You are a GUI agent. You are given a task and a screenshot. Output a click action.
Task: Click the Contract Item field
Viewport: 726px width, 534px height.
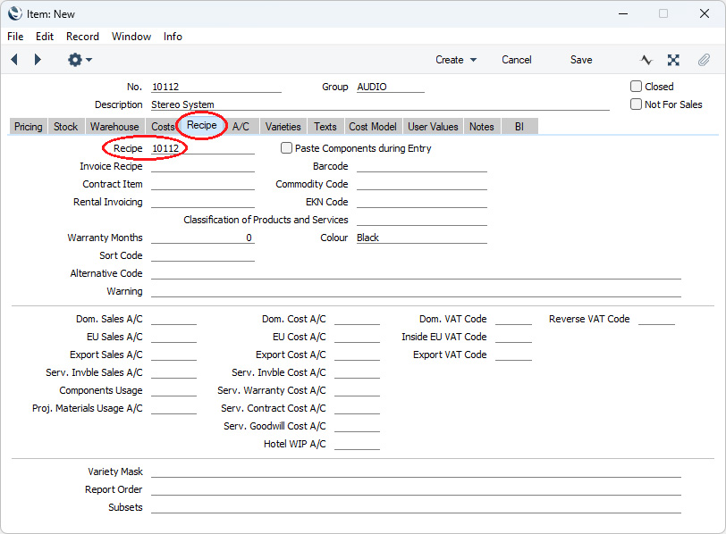(203, 184)
